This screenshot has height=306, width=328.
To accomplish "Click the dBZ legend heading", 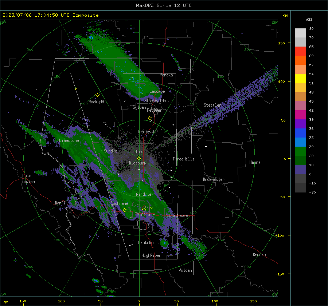I will point(309,20).
